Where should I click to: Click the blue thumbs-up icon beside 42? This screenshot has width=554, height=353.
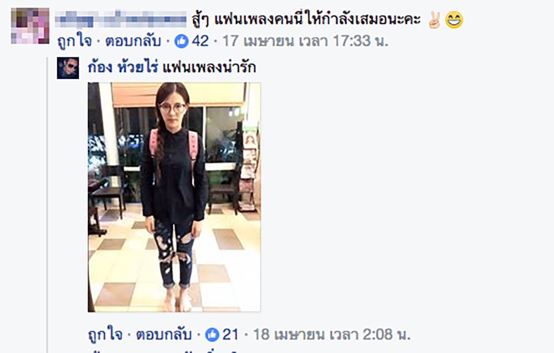[x=182, y=41]
